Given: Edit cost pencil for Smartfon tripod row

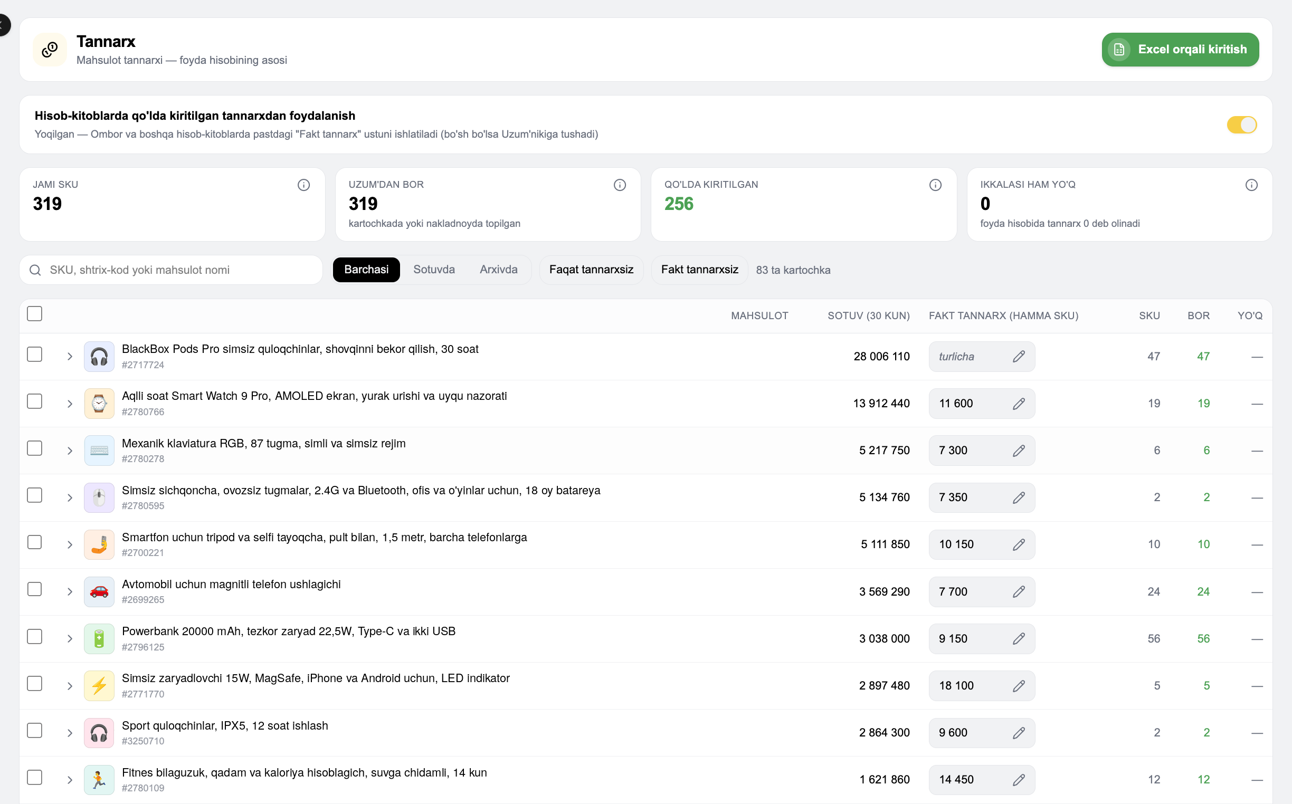Looking at the screenshot, I should pos(1019,544).
